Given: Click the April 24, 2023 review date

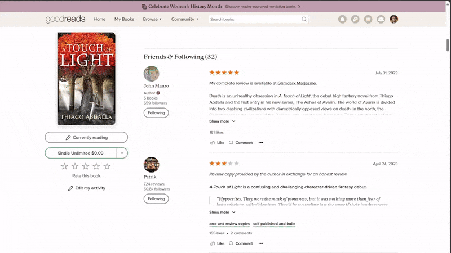Looking at the screenshot, I should click(x=385, y=164).
